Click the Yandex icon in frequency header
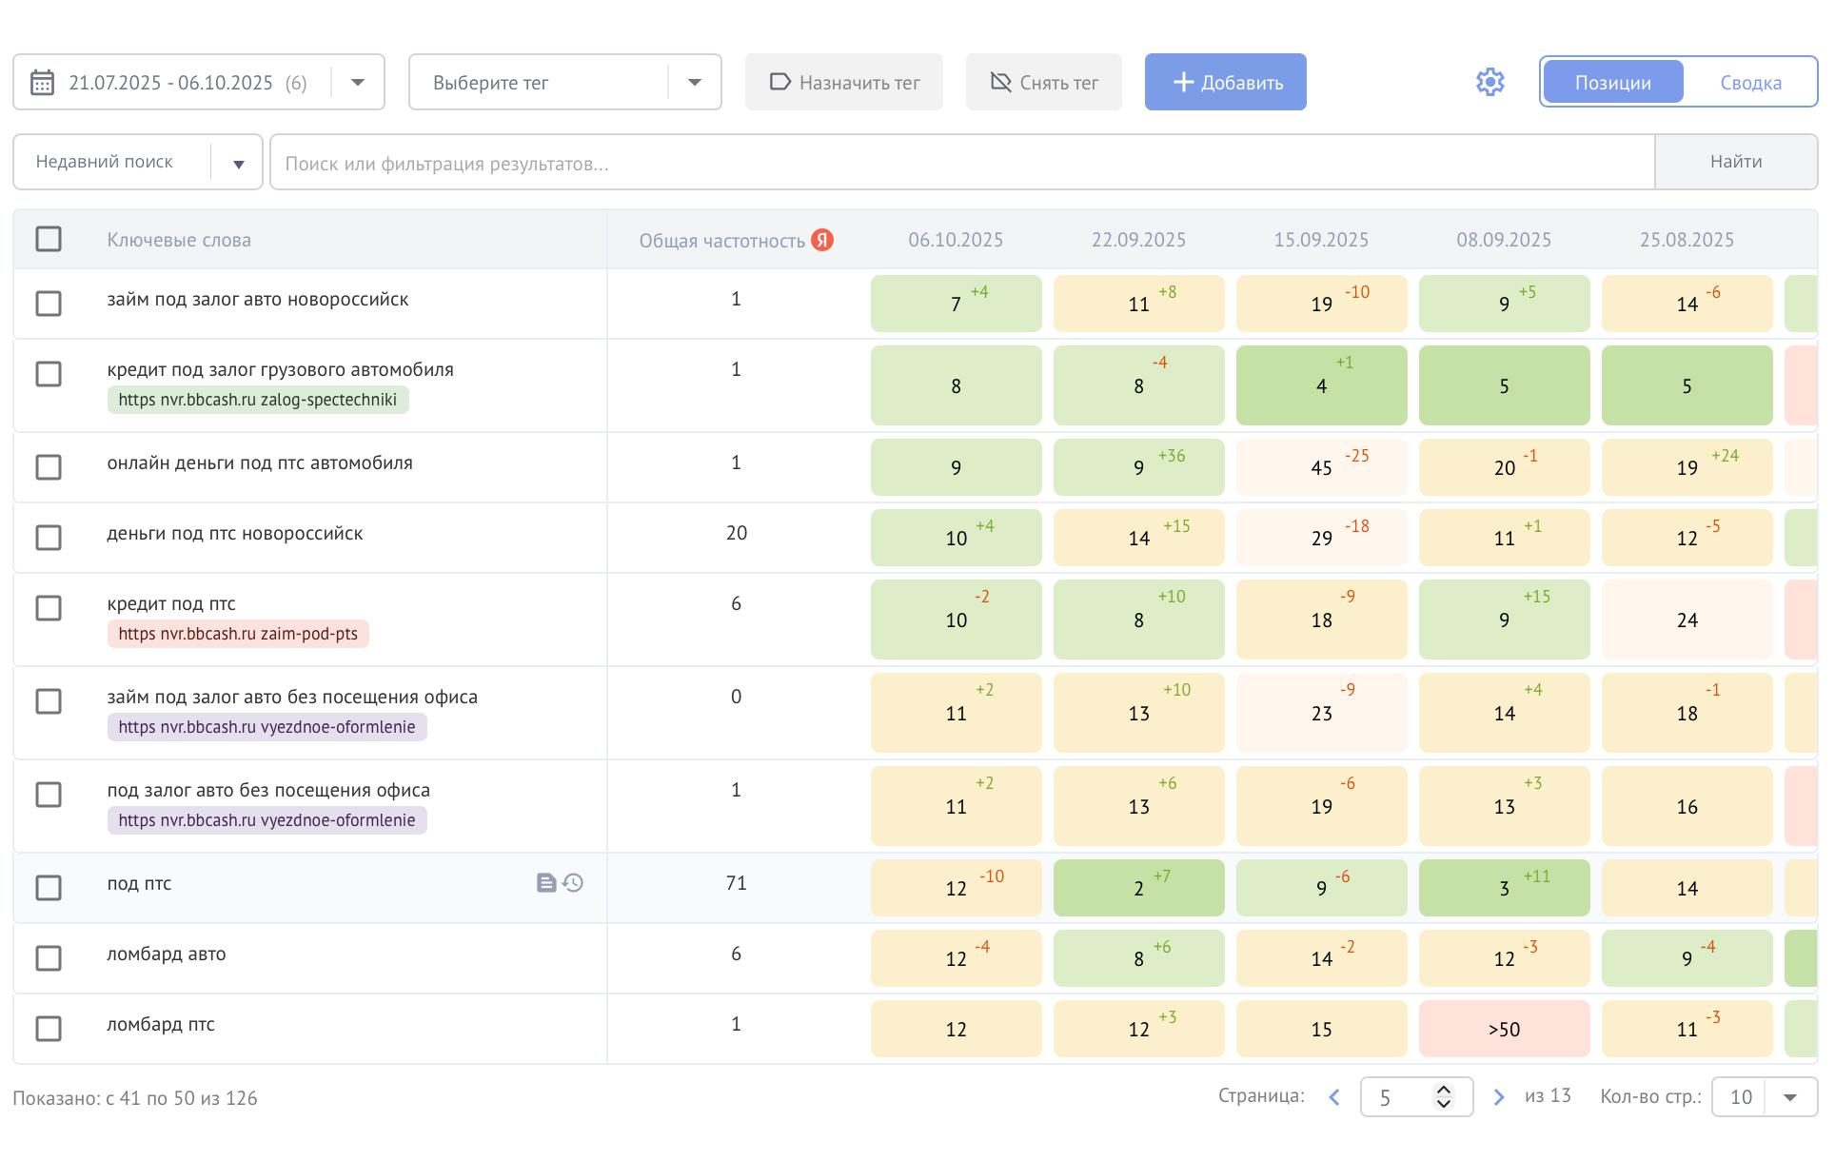 coord(822,240)
